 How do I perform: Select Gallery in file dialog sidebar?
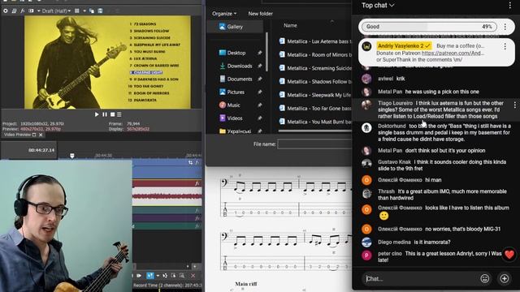point(235,27)
